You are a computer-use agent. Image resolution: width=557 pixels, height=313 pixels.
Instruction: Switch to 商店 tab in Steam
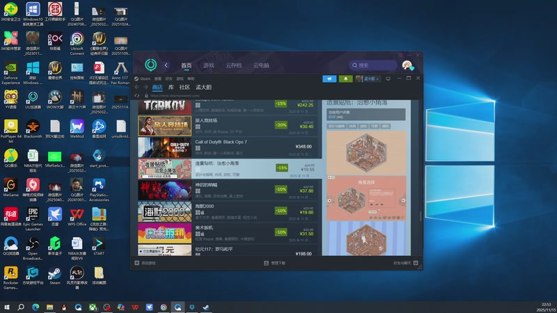point(157,88)
